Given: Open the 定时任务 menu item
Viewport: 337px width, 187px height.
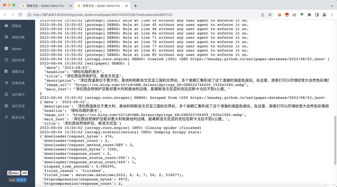Looking at the screenshot, I should (17, 60).
